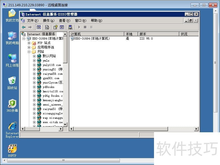Screen dimensions: 220x165
Task: Expand gyn001.com site node
Action: 34,78
